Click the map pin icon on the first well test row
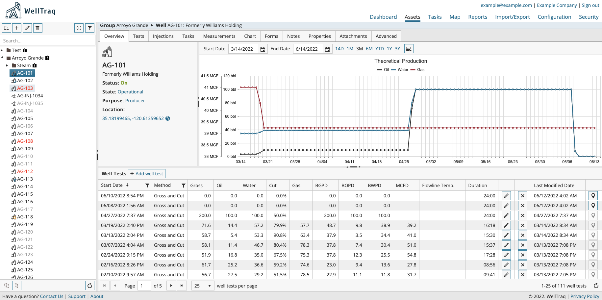This screenshot has width=602, height=300. point(593,195)
